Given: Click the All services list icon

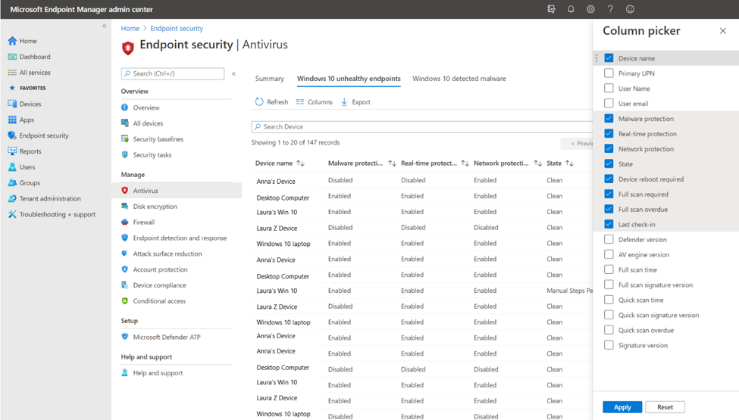Looking at the screenshot, I should click(12, 73).
